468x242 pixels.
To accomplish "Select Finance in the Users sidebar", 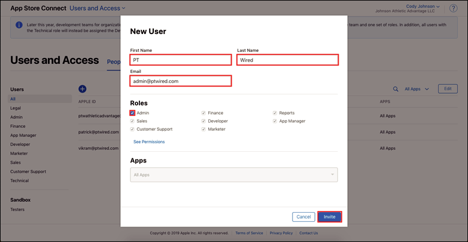I will [18, 126].
